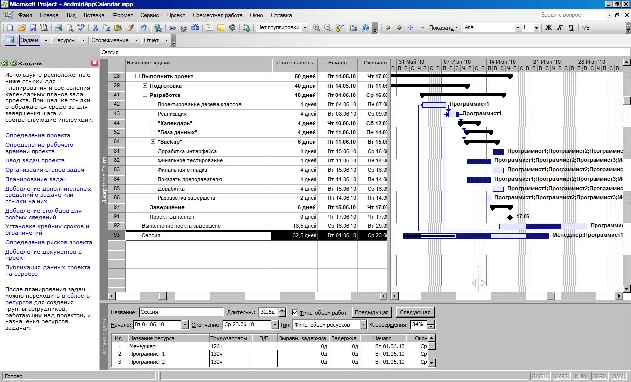Open the 'Сервис' menu
The height and width of the screenshot is (382, 631).
(150, 15)
